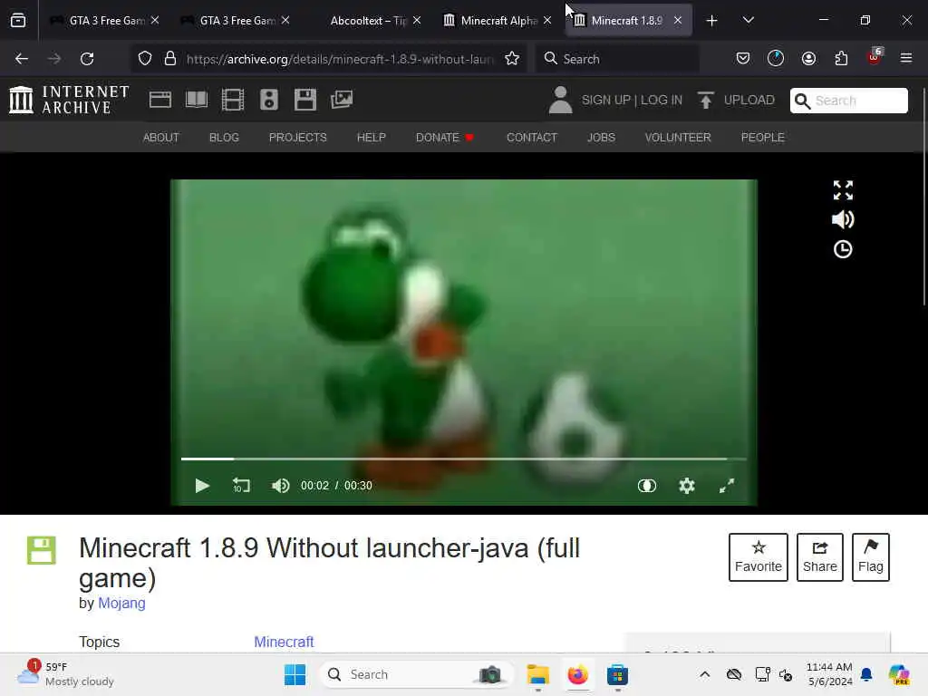Screen dimensions: 928x696
Task: Open tracking protection shield icon
Action: pos(145,59)
